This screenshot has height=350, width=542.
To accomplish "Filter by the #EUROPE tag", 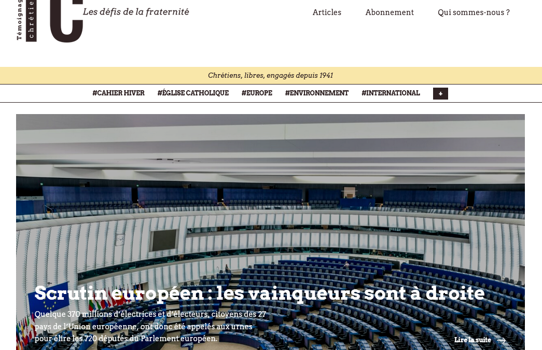I will (x=257, y=93).
